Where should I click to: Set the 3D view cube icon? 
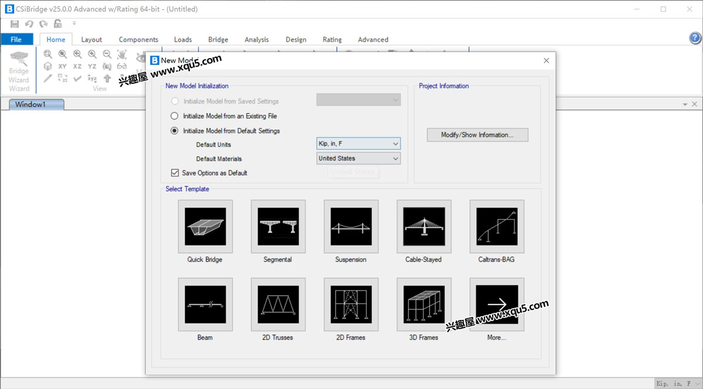point(48,66)
